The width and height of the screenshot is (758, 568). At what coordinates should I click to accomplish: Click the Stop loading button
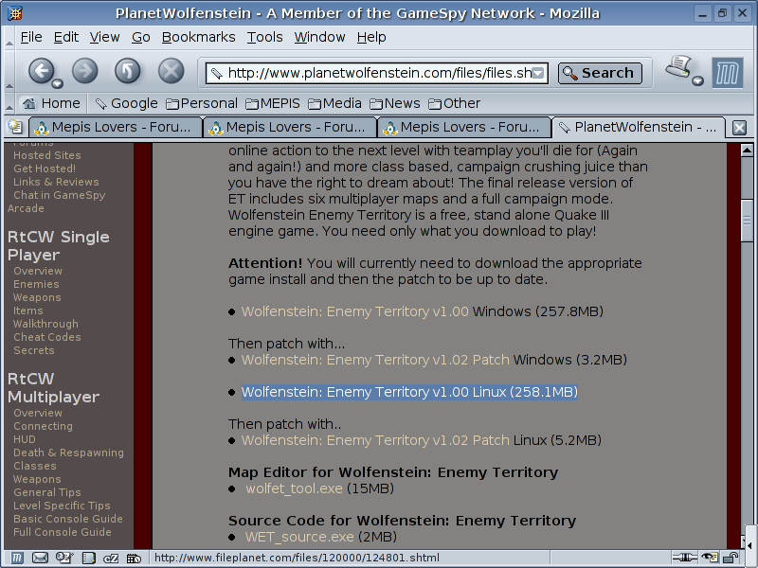(x=171, y=71)
